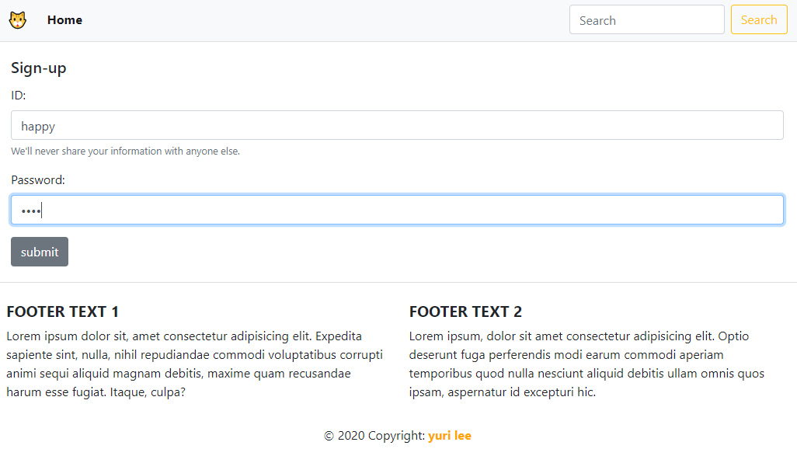Click the Sign-up page heading
797x449 pixels.
pos(38,68)
